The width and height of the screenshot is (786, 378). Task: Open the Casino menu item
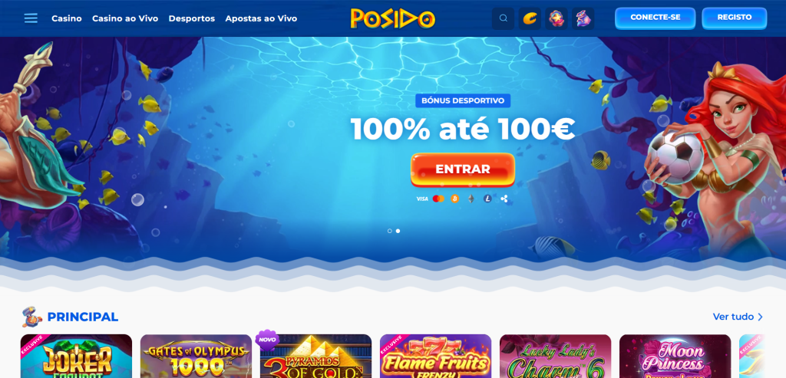pyautogui.click(x=67, y=18)
